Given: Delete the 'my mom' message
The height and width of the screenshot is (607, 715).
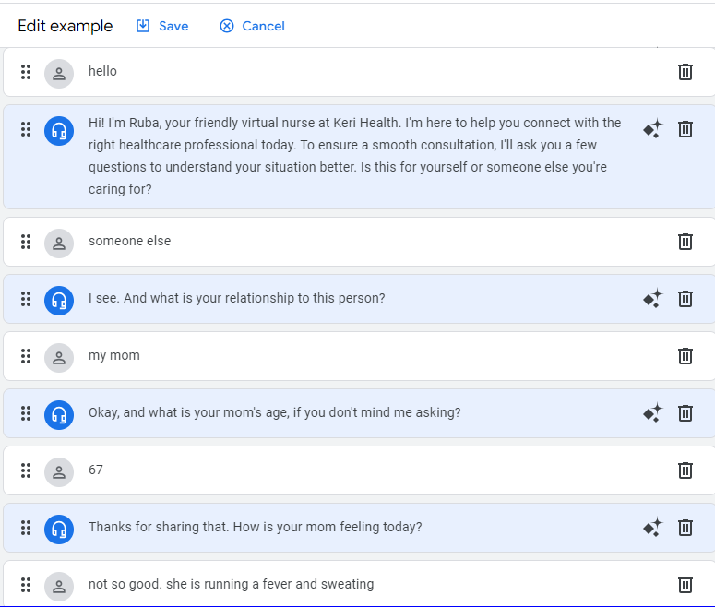Looking at the screenshot, I should [x=685, y=356].
